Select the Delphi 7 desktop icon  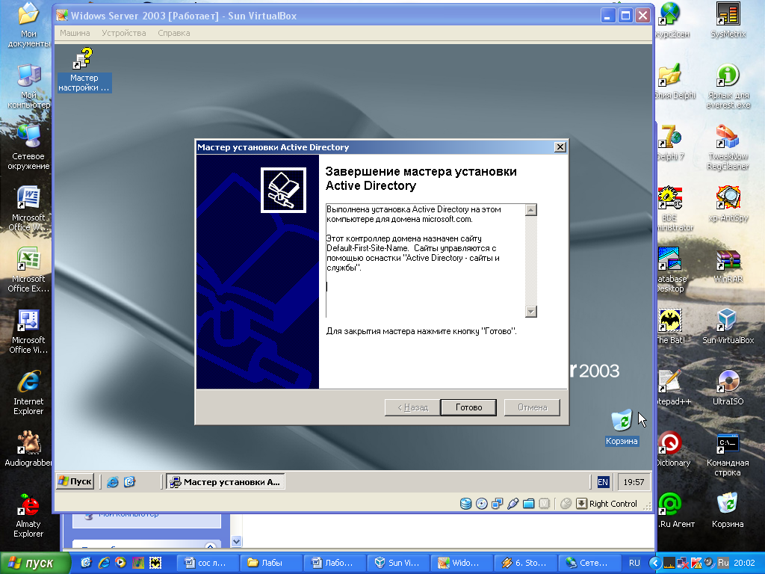coord(670,143)
